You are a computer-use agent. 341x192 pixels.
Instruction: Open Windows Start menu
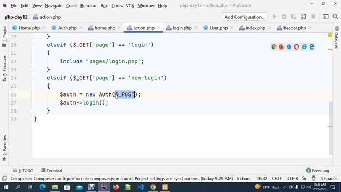click(6, 187)
